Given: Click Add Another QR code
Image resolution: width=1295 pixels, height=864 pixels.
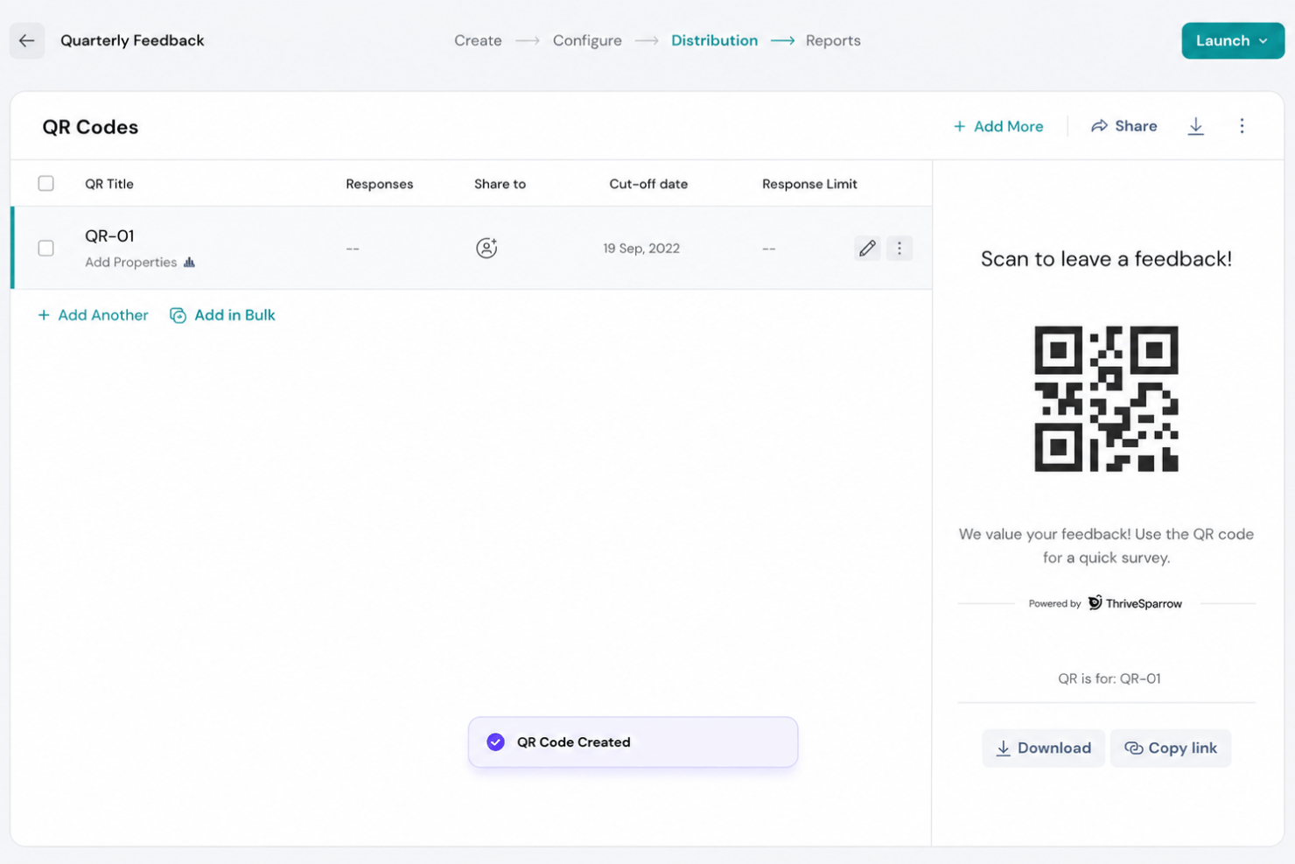Looking at the screenshot, I should click(93, 315).
